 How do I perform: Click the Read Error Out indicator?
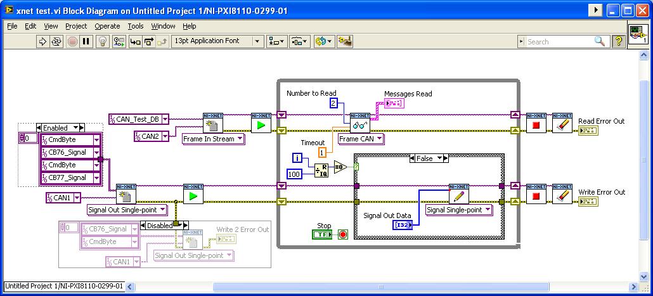pos(587,131)
